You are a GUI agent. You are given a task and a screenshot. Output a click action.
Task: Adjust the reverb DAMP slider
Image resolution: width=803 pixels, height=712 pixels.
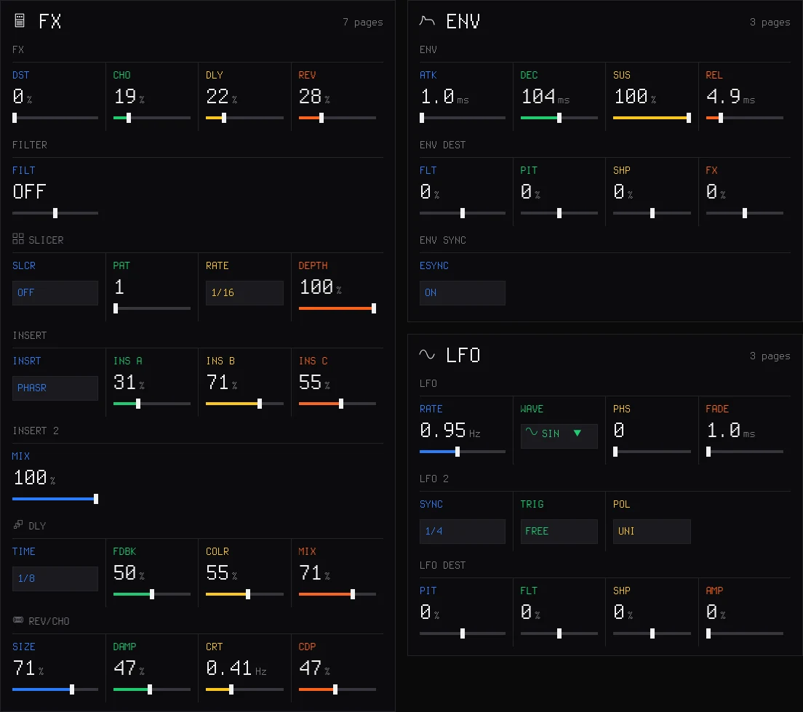click(151, 689)
